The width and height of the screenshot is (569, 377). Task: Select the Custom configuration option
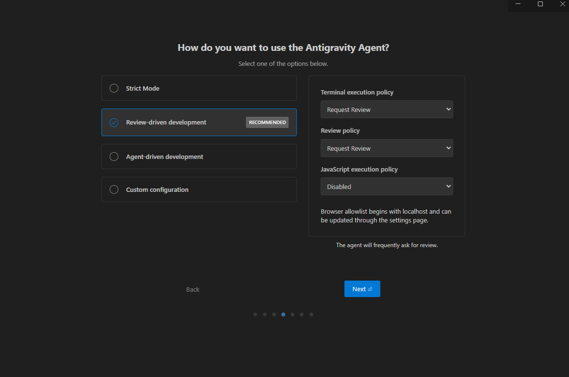(x=114, y=189)
